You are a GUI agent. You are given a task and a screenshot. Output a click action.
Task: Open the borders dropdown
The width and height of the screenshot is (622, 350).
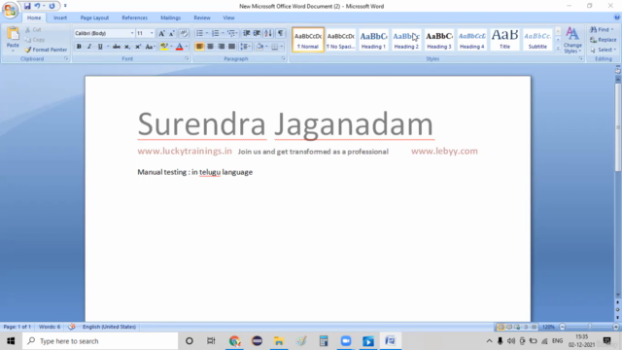coord(281,47)
